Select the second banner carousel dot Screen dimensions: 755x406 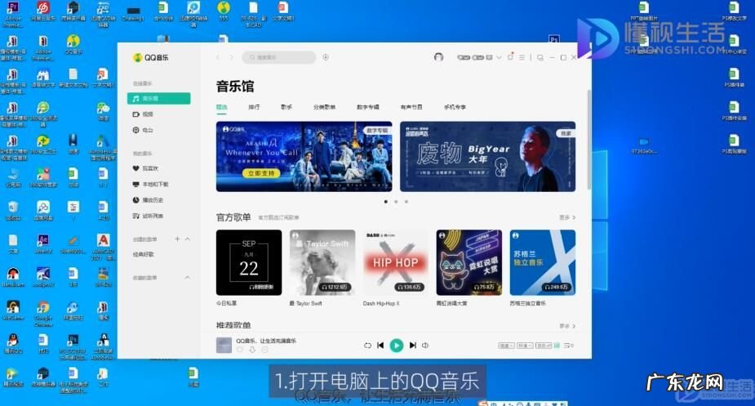tap(396, 202)
